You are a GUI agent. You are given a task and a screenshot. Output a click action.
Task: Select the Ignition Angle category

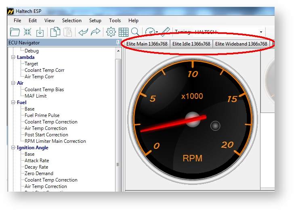[x=33, y=148]
